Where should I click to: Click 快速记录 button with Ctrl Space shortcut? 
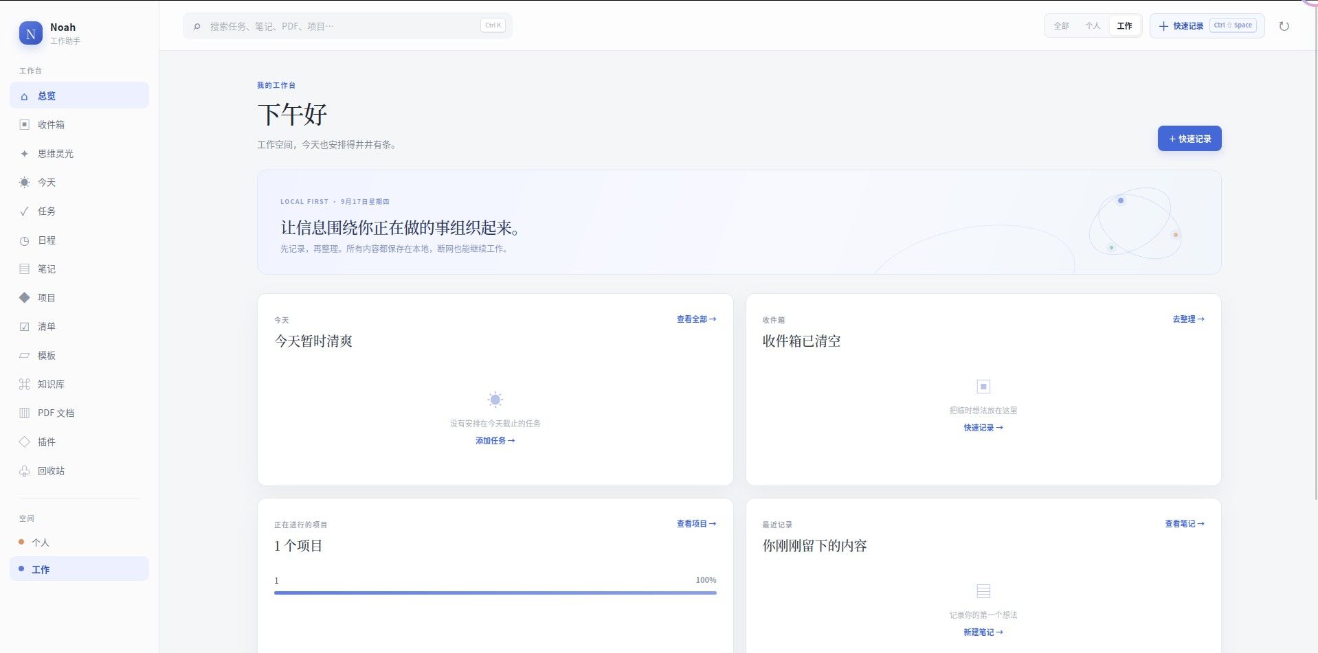1207,26
